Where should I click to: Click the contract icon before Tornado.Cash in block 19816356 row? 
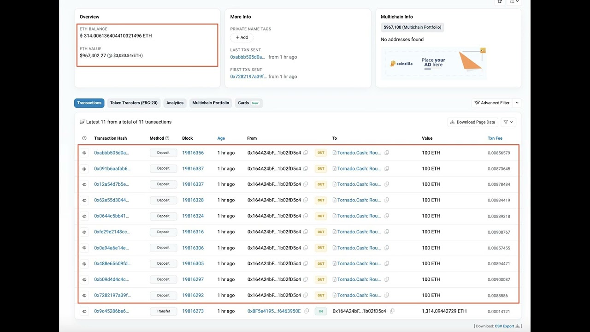pos(335,153)
